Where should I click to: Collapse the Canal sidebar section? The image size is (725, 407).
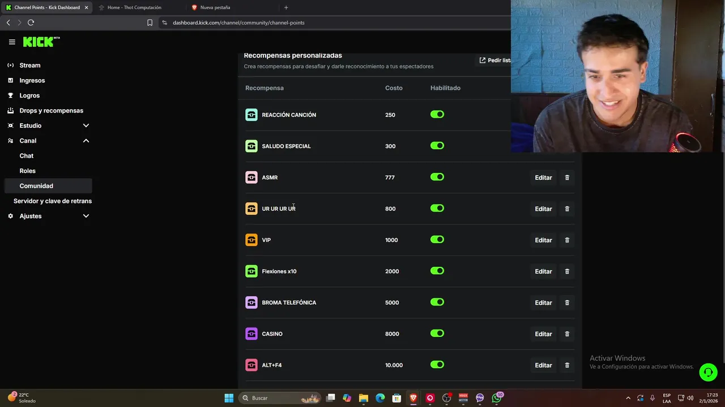click(x=86, y=141)
